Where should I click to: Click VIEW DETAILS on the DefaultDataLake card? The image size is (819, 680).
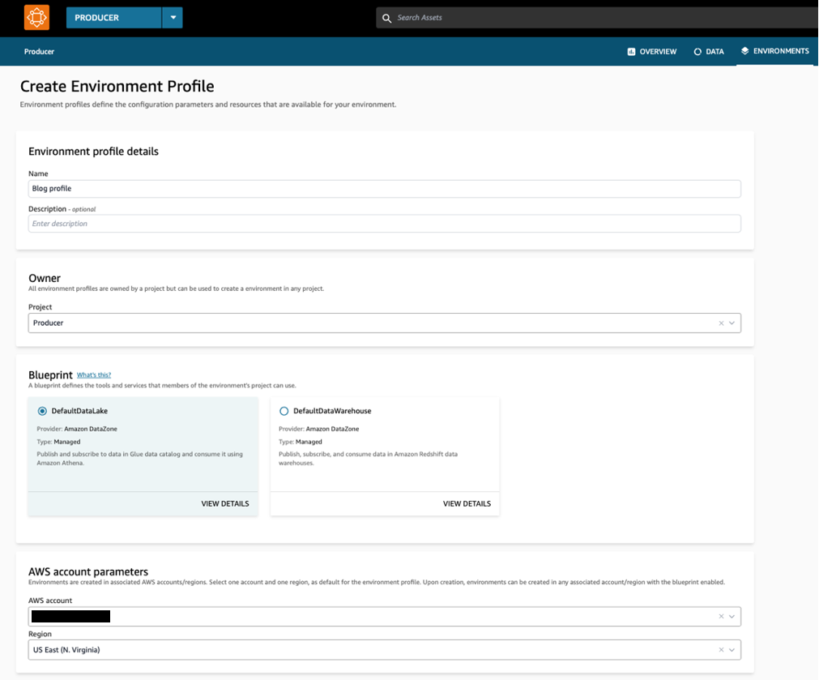click(x=225, y=504)
